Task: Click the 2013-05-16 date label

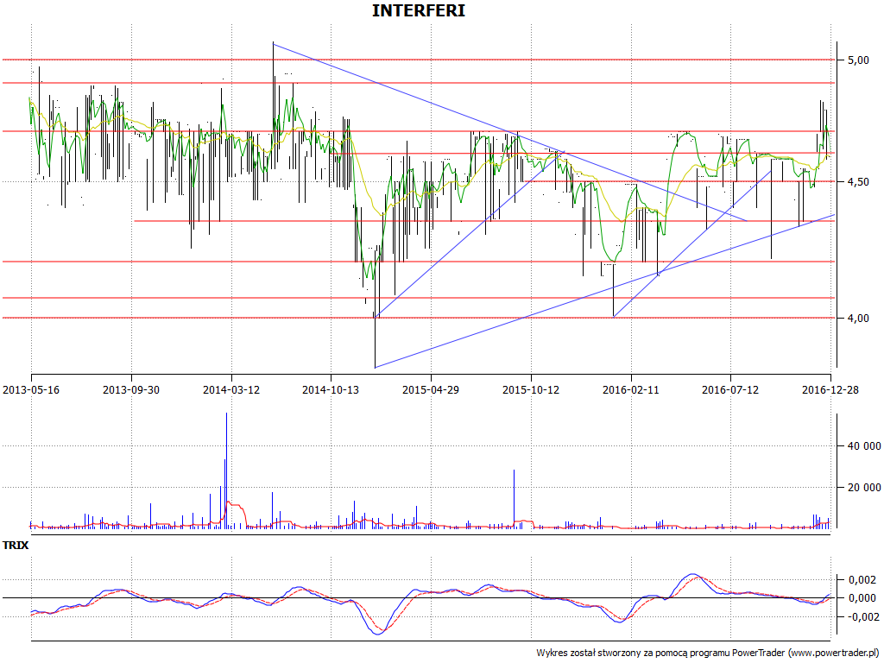Action: click(x=31, y=389)
